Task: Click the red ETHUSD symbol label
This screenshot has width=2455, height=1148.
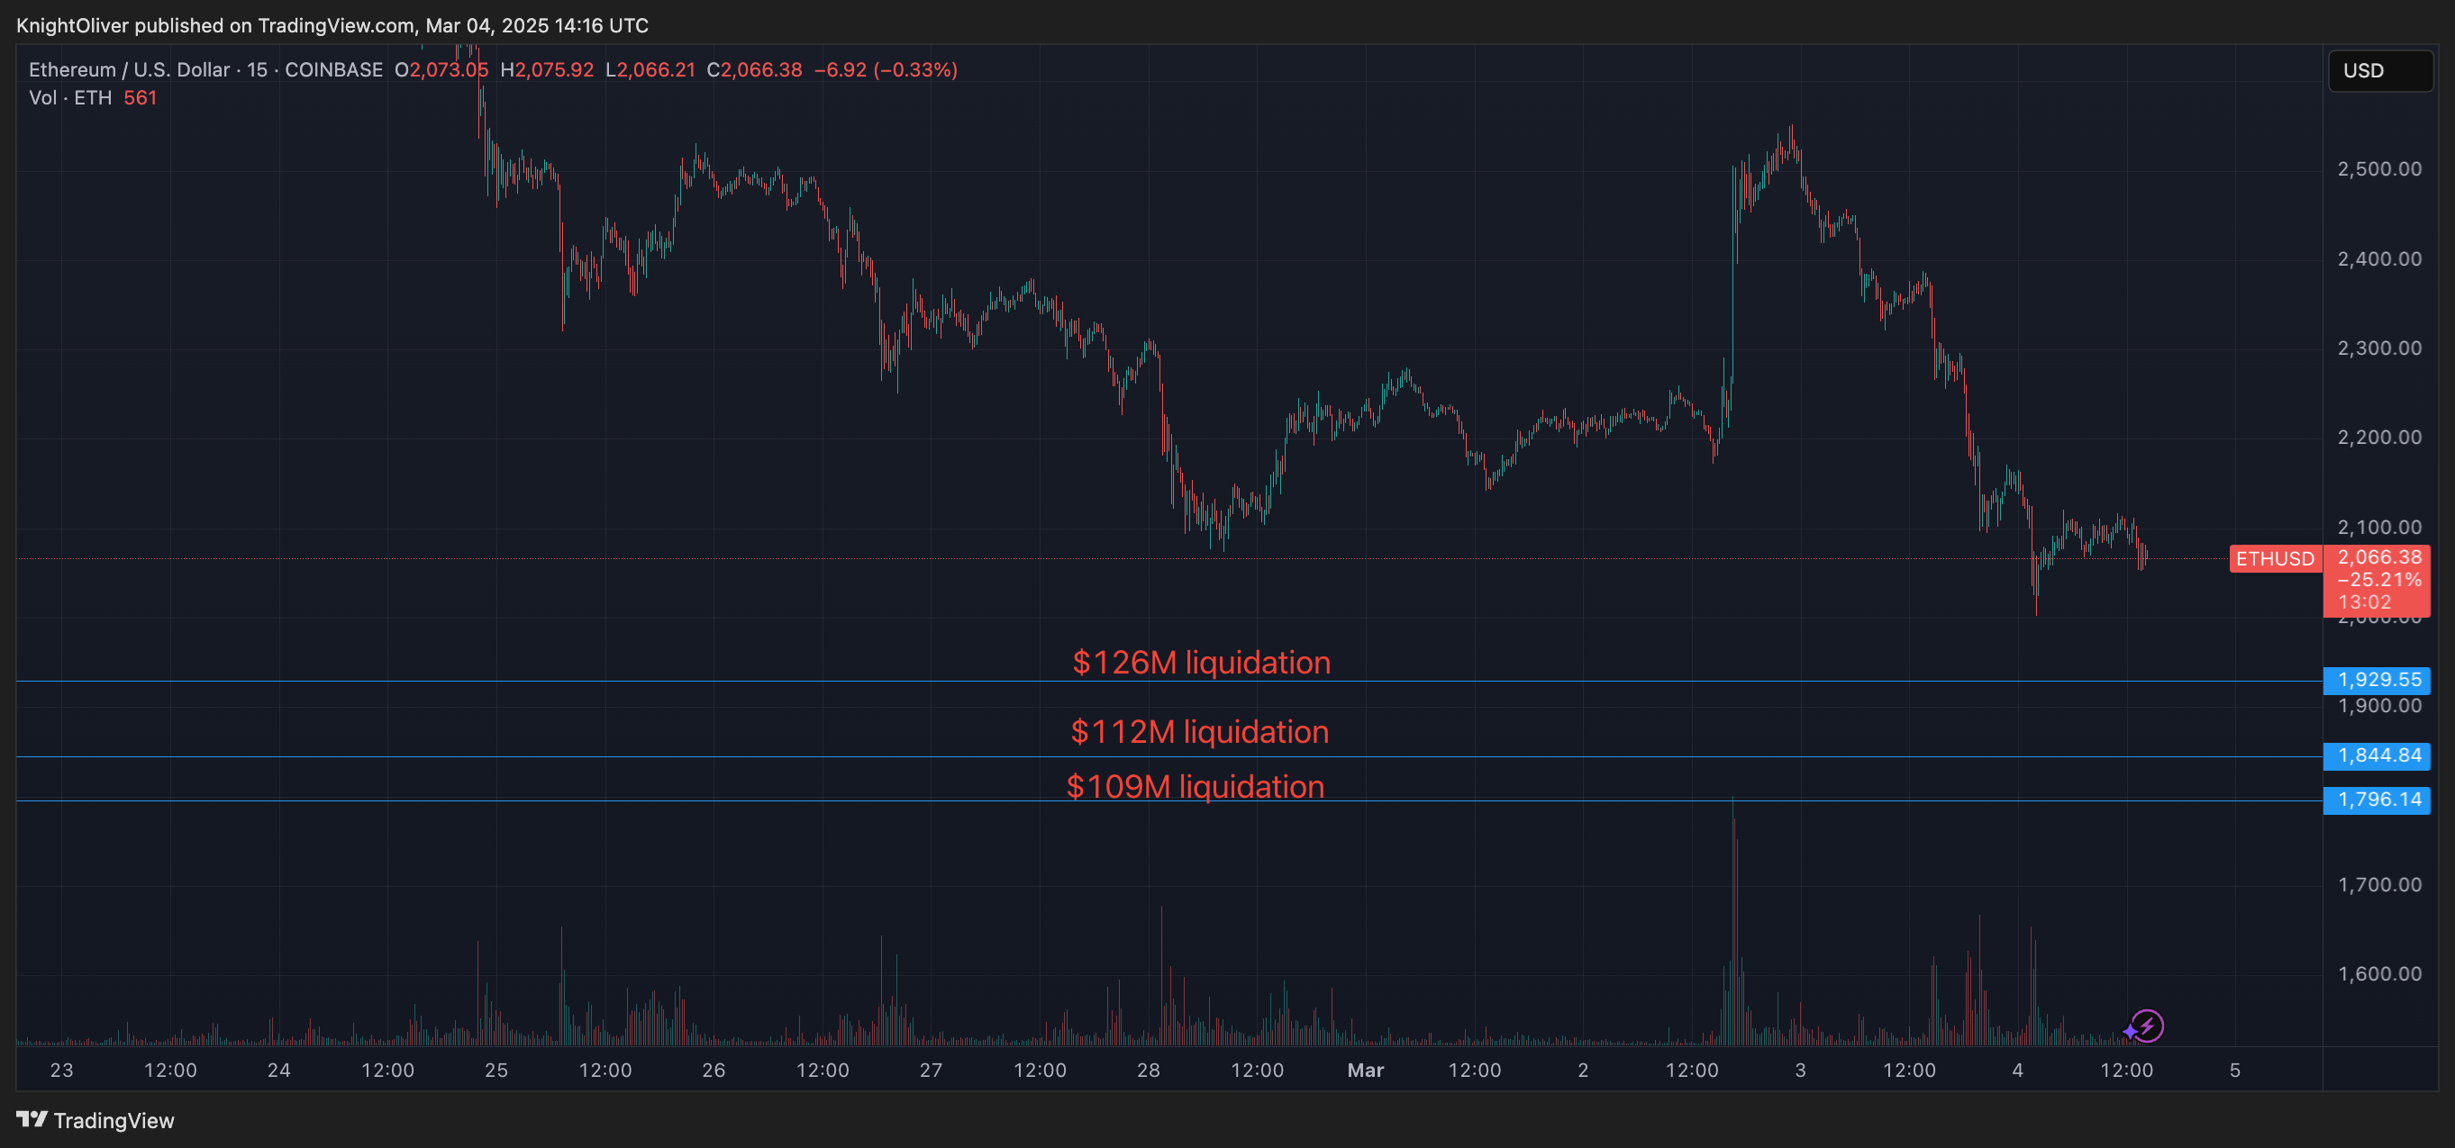Action: [2275, 559]
